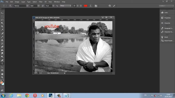Select the Paint Bucket tool
The image size is (175, 98).
(x=2, y=50)
